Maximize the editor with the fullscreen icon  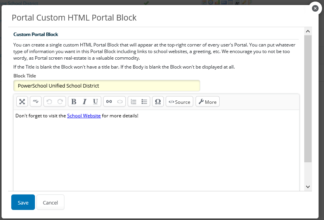pyautogui.click(x=22, y=101)
